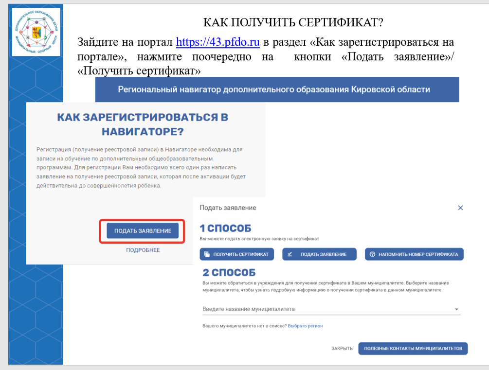Click the Введите название муниципалитета field

click(331, 309)
